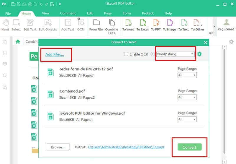This screenshot has width=236, height=164.
Task: Open the Combine Files tool
Action: click(112, 27)
